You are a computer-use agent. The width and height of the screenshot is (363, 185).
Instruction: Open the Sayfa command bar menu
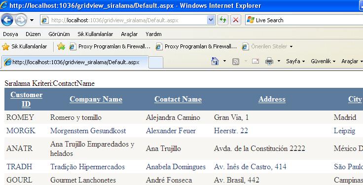295,61
